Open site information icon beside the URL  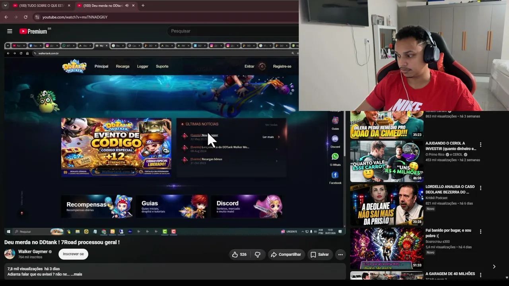point(37,17)
